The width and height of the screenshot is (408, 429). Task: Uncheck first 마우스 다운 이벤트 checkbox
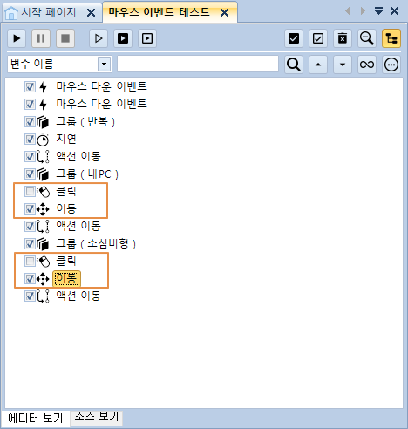point(30,86)
